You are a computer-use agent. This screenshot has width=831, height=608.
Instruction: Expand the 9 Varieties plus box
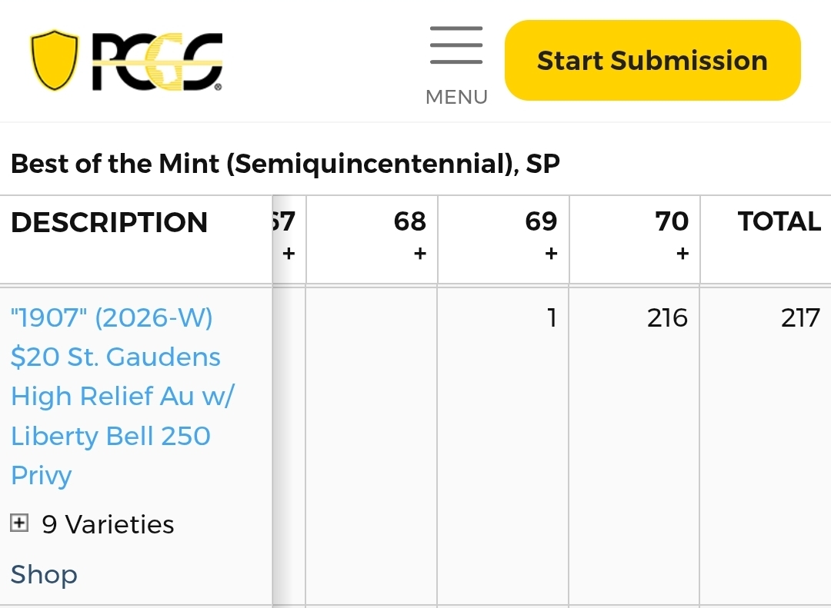click(19, 523)
